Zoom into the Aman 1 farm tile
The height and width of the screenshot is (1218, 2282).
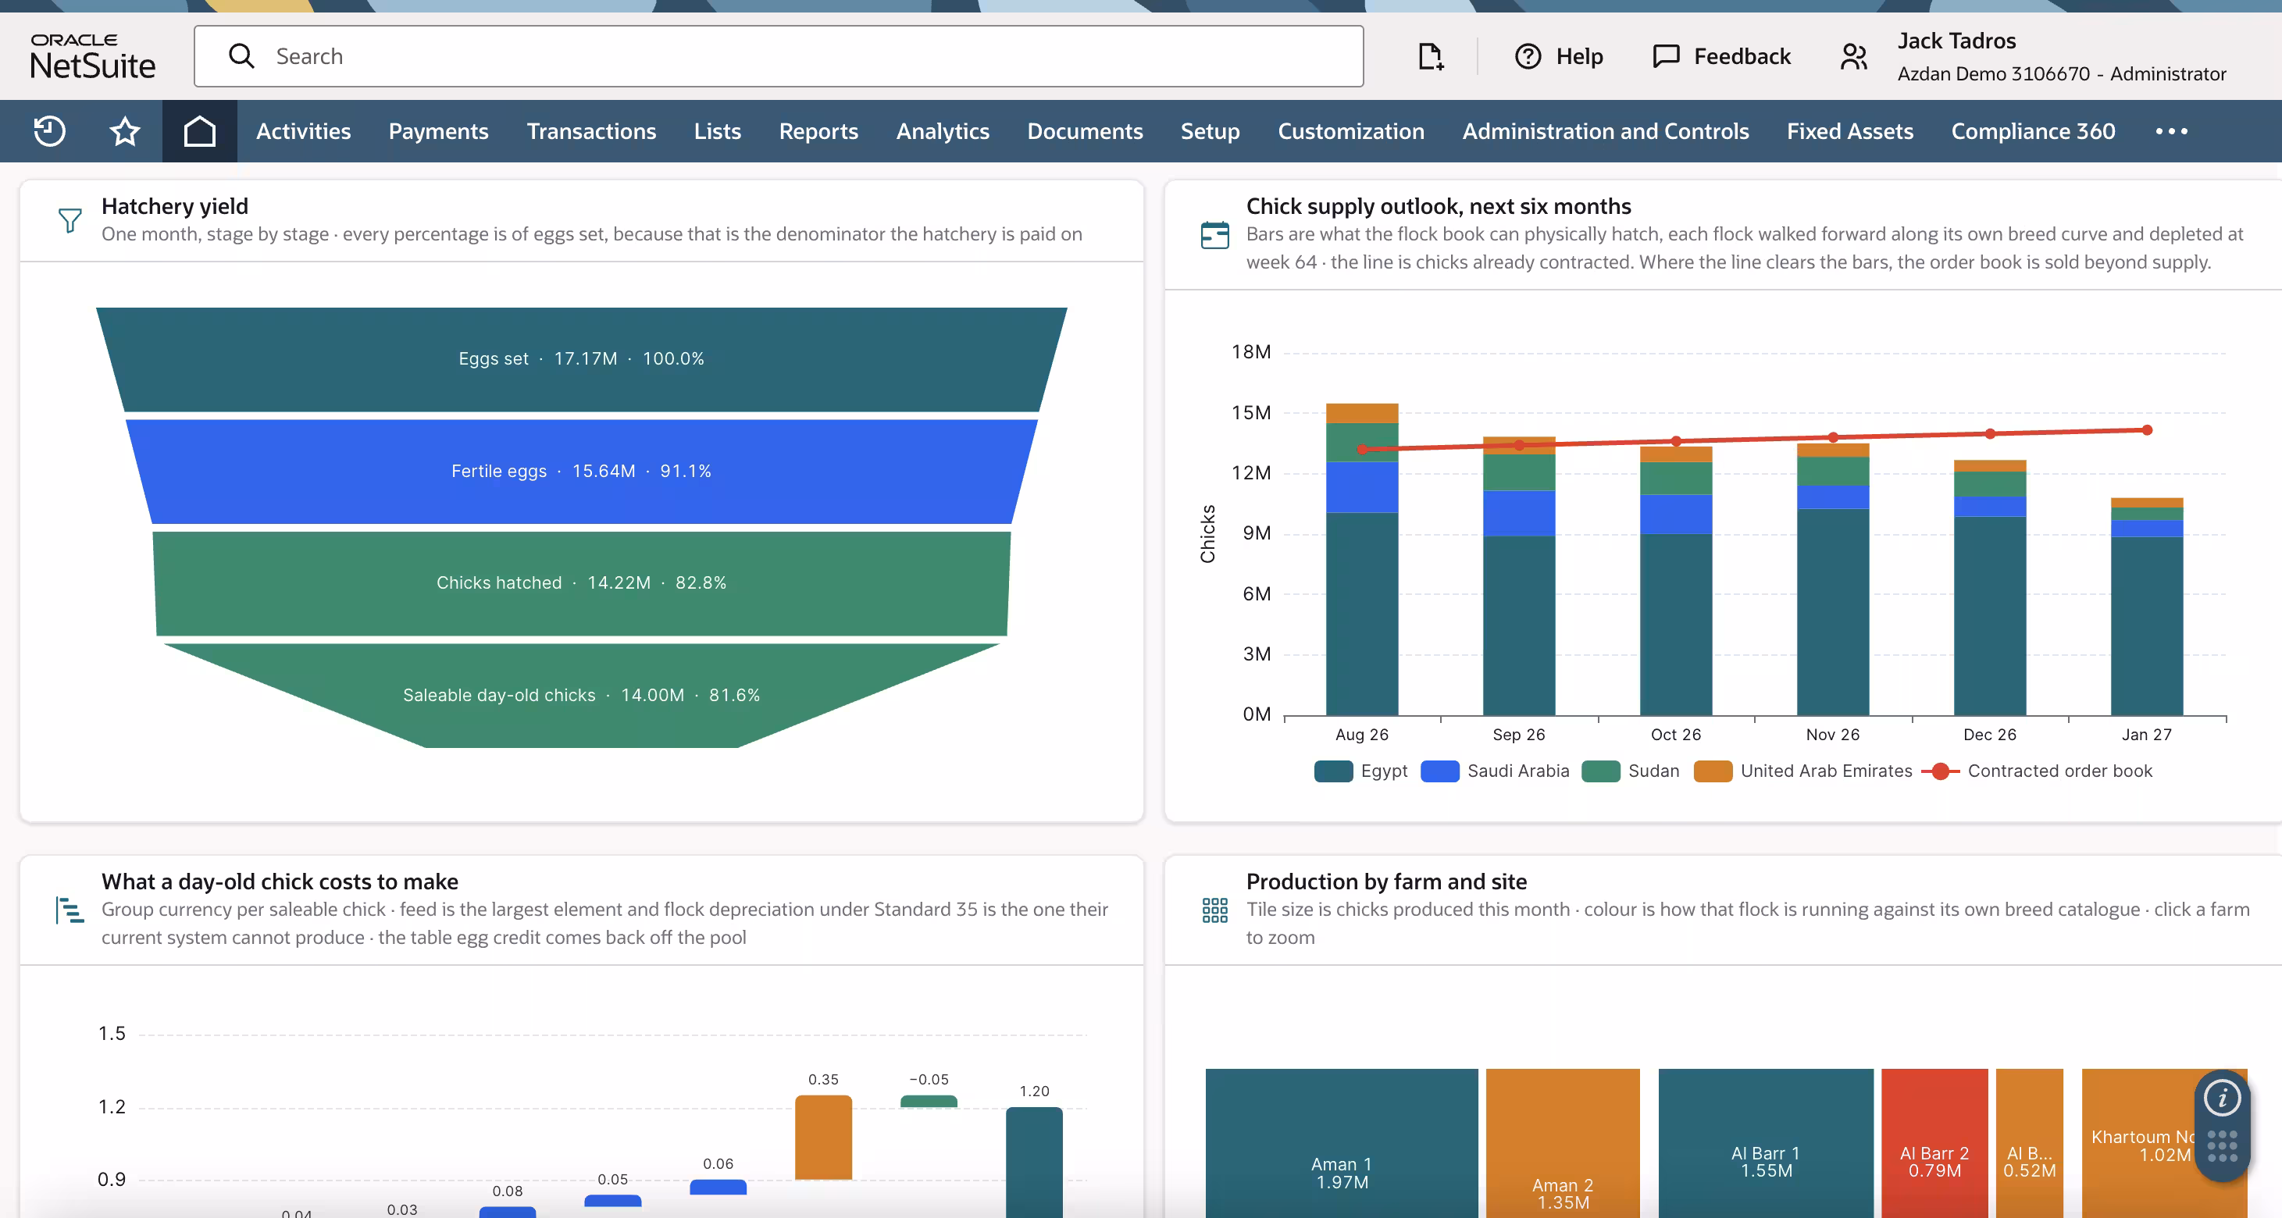tap(1341, 1143)
